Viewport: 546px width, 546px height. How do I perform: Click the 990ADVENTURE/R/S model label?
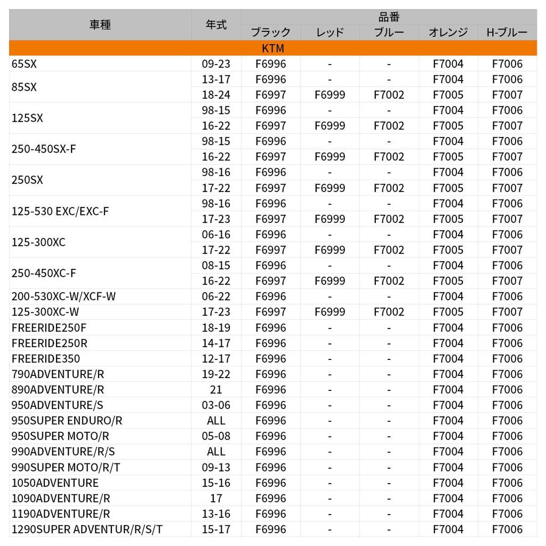point(63,451)
